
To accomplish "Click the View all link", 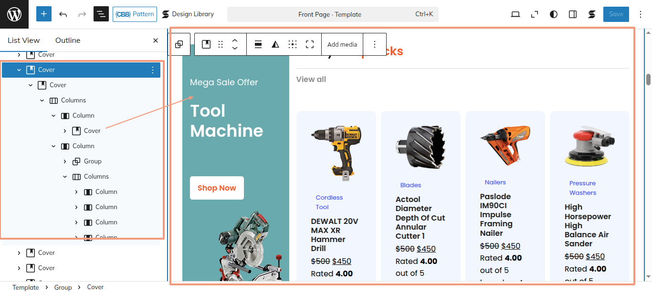I will tap(311, 79).
